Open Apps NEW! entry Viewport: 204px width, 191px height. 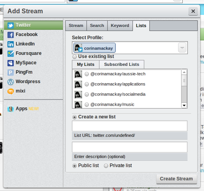27,109
